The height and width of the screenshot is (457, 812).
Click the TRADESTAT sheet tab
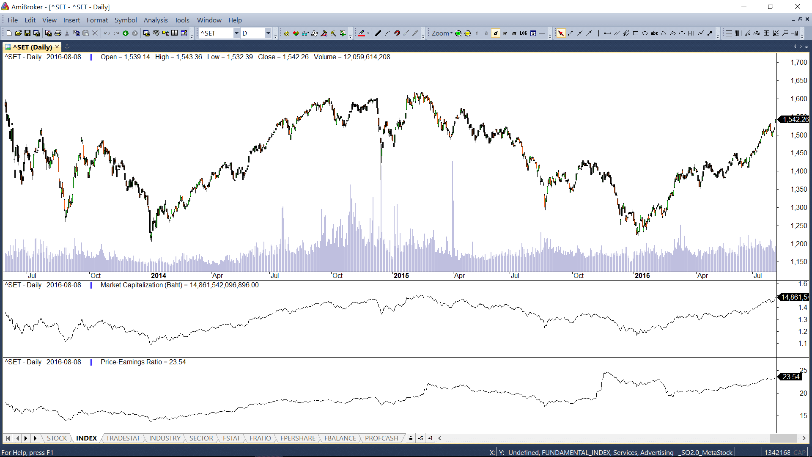click(x=123, y=438)
